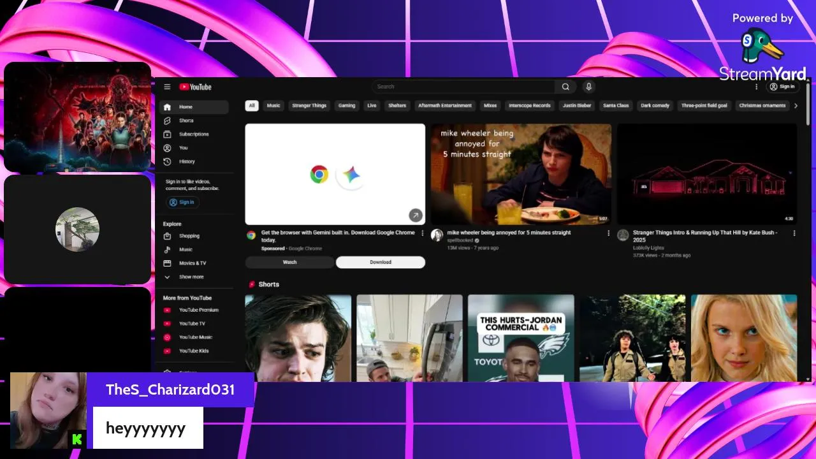Open the YouTube settings three-dot menu

[x=757, y=87]
